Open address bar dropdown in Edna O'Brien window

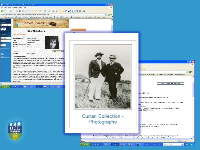click(106, 14)
